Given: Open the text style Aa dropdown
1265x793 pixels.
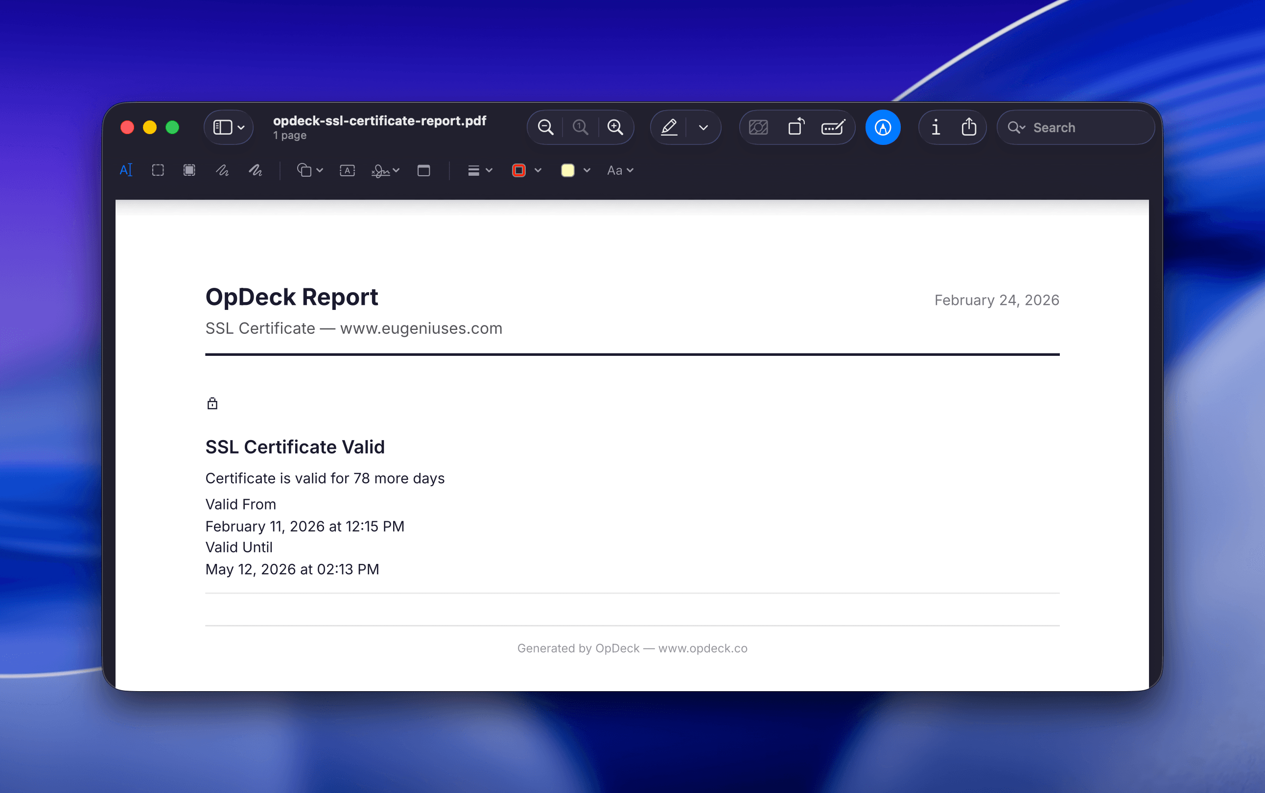Looking at the screenshot, I should pyautogui.click(x=619, y=169).
